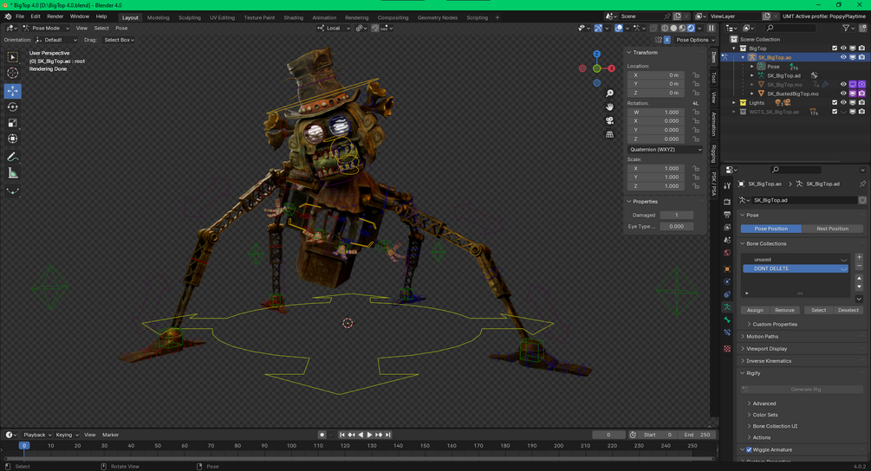The width and height of the screenshot is (871, 471).
Task: Uncheck the Lights collection checkbox
Action: coord(835,103)
